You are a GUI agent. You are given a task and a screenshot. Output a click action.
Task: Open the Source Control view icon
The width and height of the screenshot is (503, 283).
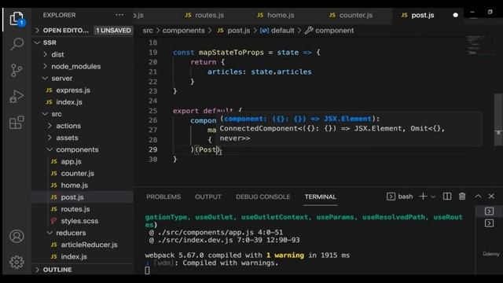[17, 70]
